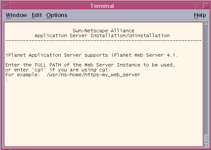Open the Edit menu

pyautogui.click(x=37, y=15)
